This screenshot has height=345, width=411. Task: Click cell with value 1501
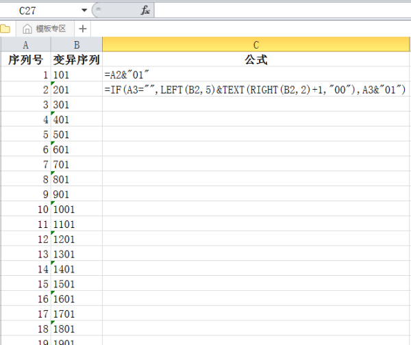tap(77, 283)
